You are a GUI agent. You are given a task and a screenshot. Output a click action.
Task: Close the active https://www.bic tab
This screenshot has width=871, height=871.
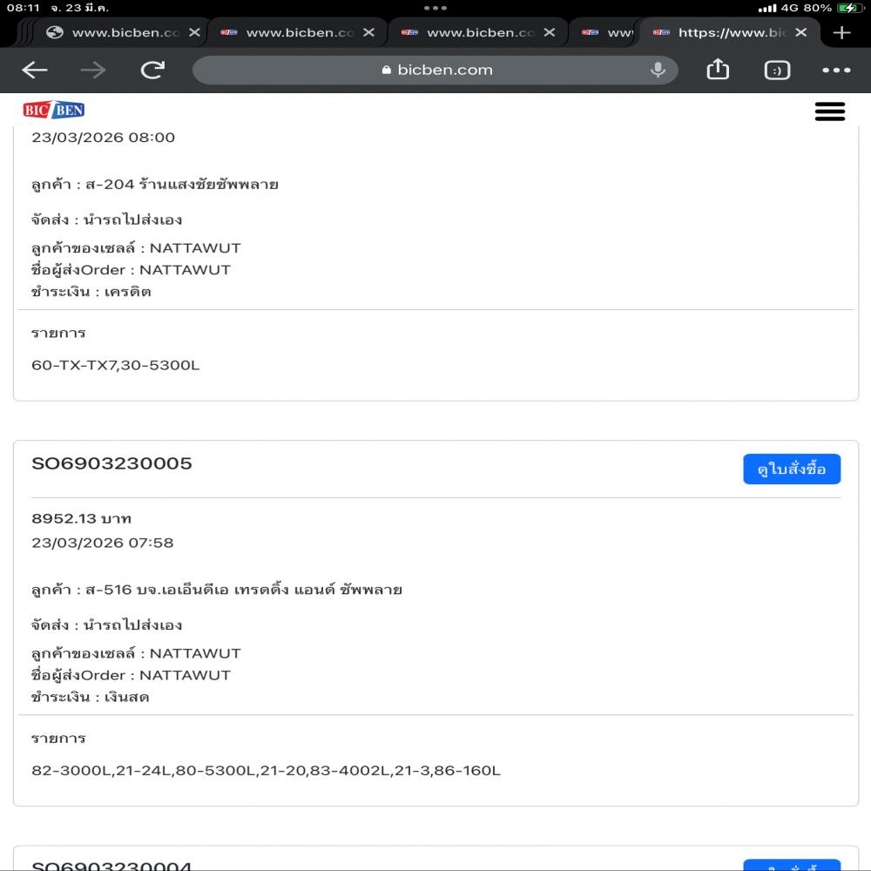point(801,33)
